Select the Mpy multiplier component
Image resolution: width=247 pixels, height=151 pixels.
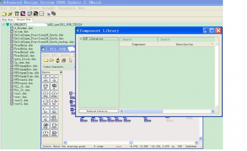(x=46, y=117)
